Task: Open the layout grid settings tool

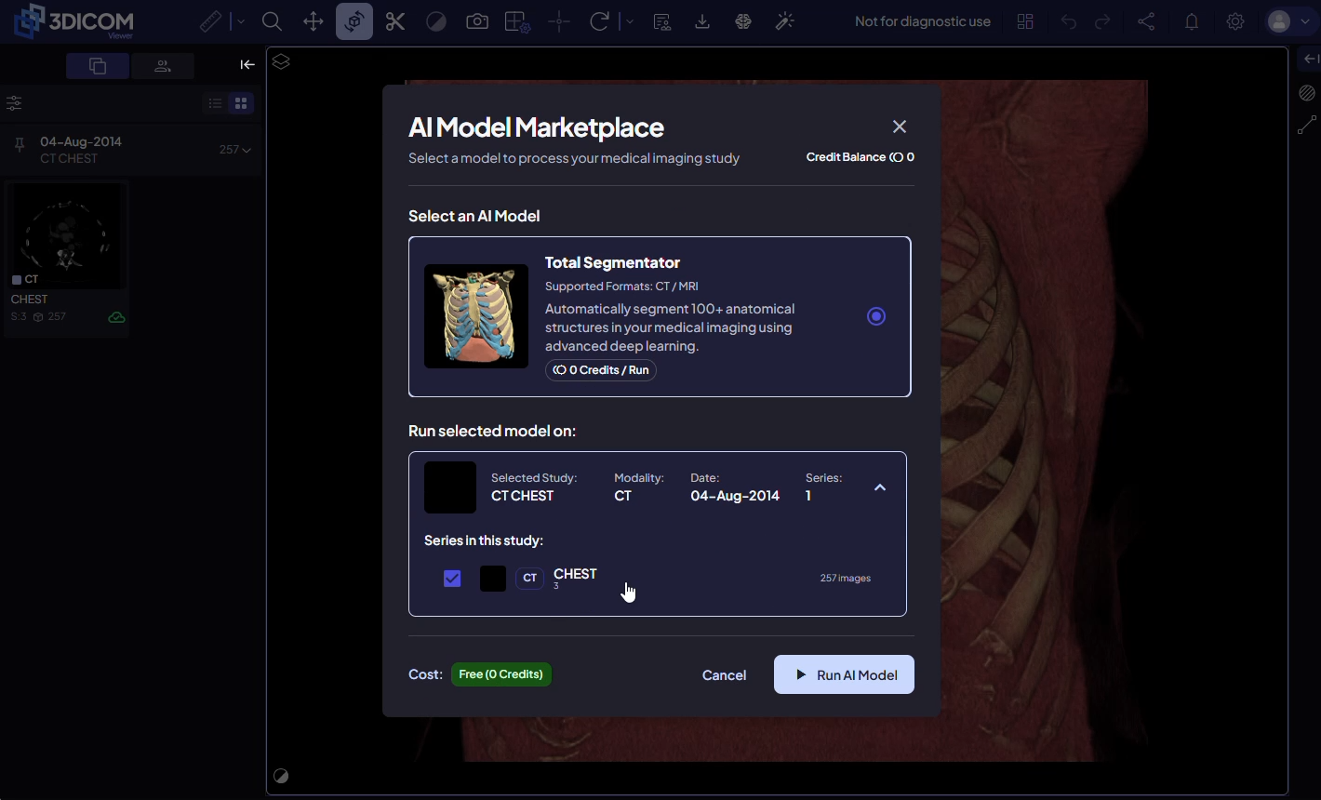Action: pos(517,21)
